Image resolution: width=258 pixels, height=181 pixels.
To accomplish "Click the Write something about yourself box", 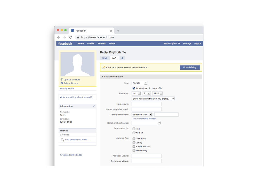I will (77, 97).
